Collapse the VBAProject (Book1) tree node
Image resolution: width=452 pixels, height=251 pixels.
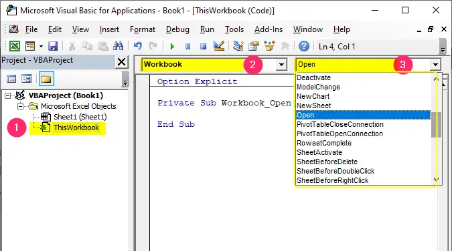pyautogui.click(x=8, y=95)
